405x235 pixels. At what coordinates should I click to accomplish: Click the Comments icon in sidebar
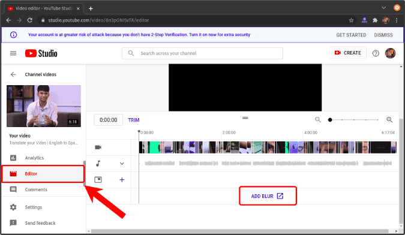13,189
